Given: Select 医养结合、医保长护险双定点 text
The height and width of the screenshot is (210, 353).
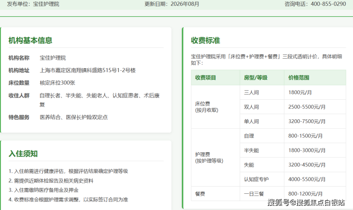Looking at the screenshot, I should coord(73,117).
